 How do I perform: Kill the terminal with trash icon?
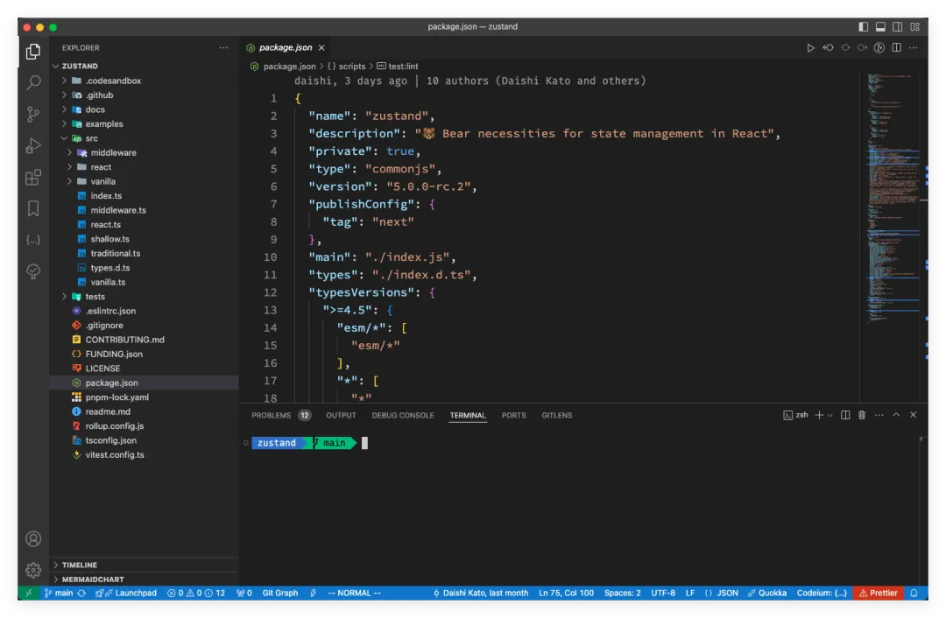point(862,415)
